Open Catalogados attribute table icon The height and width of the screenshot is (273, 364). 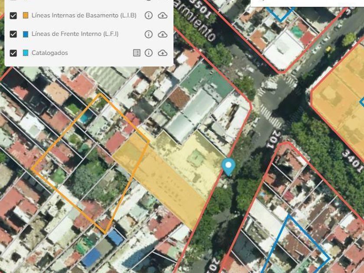coord(137,53)
